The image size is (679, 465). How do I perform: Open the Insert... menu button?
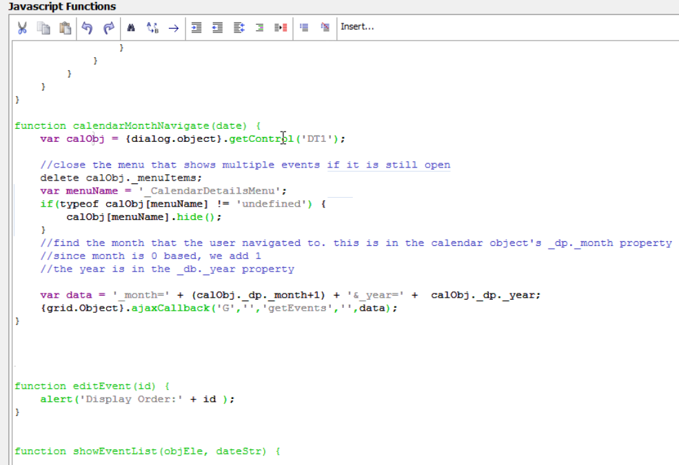click(x=357, y=27)
